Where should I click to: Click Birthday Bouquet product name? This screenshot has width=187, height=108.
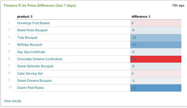coord(30,45)
